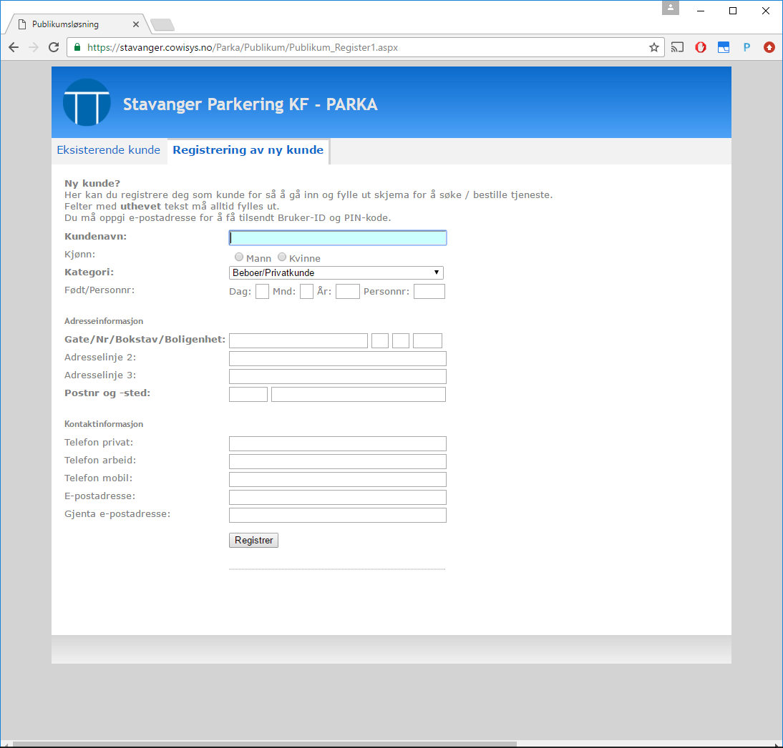Bookmark this page with star icon
This screenshot has height=748, width=783.
(x=653, y=47)
